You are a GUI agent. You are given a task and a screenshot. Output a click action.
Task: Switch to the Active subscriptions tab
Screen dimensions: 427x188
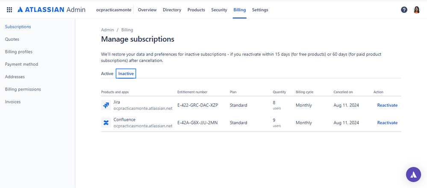[x=107, y=74]
